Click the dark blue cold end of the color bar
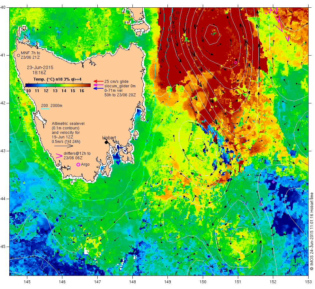Image resolution: width=315 pixels, height=289 pixels. coord(28,85)
